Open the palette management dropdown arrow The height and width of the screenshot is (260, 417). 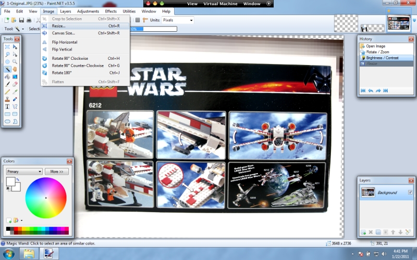[x=21, y=220]
